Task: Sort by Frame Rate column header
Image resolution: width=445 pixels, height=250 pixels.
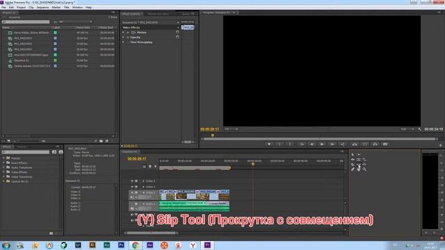Action: [x=83, y=28]
